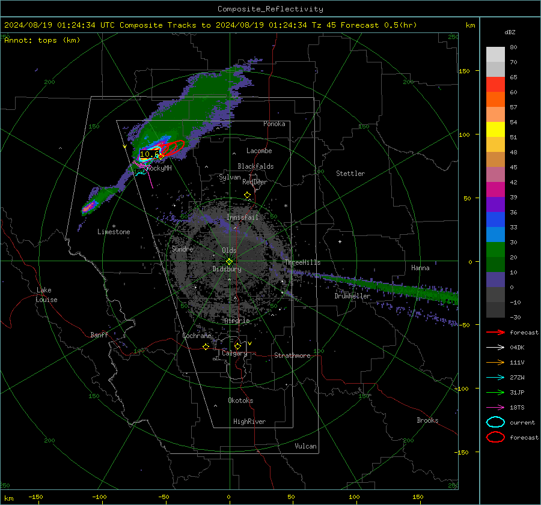Click the HighRiver label
Screen dimensions: 541x505
click(249, 422)
